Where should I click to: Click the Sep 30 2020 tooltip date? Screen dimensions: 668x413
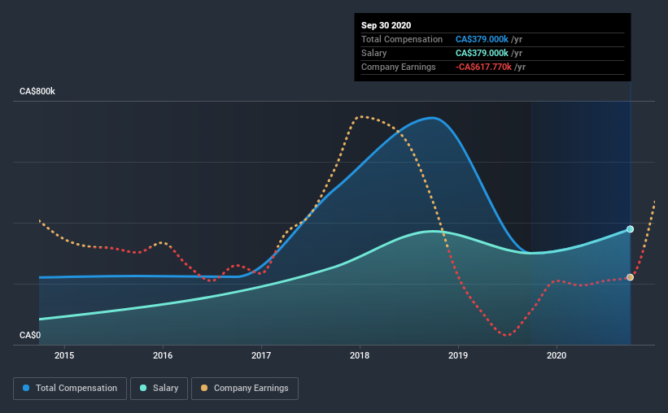click(x=386, y=25)
